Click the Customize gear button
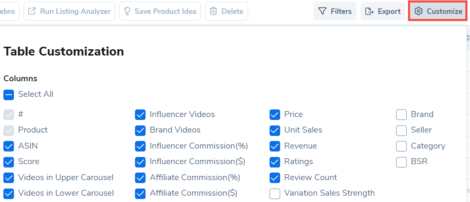Viewport: 470px width, 202px height. pos(438,11)
